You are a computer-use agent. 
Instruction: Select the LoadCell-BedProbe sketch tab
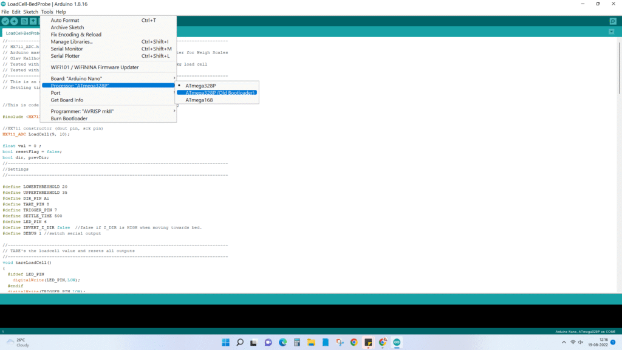pos(23,33)
